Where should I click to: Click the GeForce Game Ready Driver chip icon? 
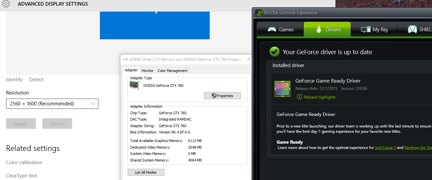pyautogui.click(x=282, y=89)
